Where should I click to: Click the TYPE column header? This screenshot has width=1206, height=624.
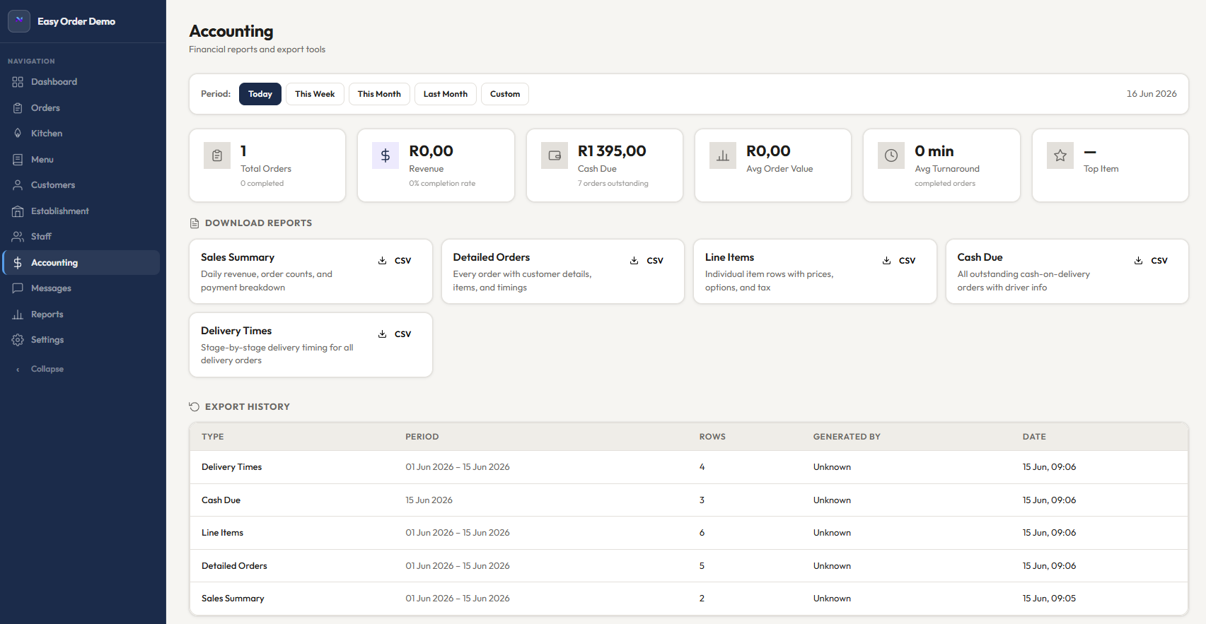(213, 437)
